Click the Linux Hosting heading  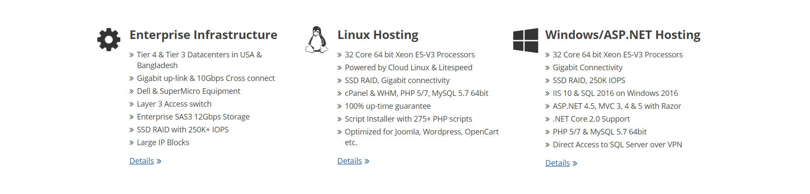[378, 35]
